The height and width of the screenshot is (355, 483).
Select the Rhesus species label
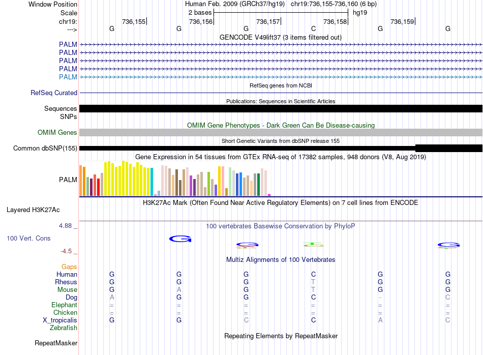[66, 282]
